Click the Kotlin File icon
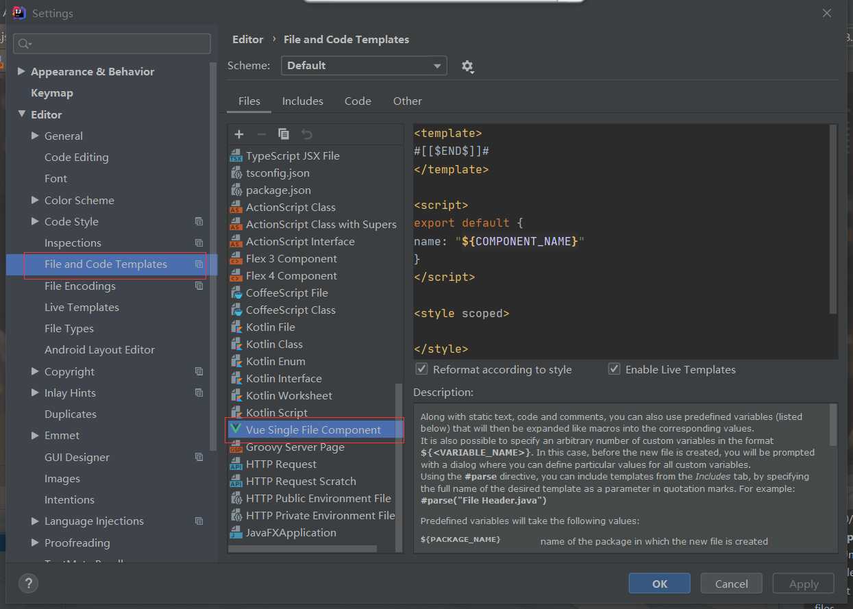This screenshot has height=609, width=853. 236,327
